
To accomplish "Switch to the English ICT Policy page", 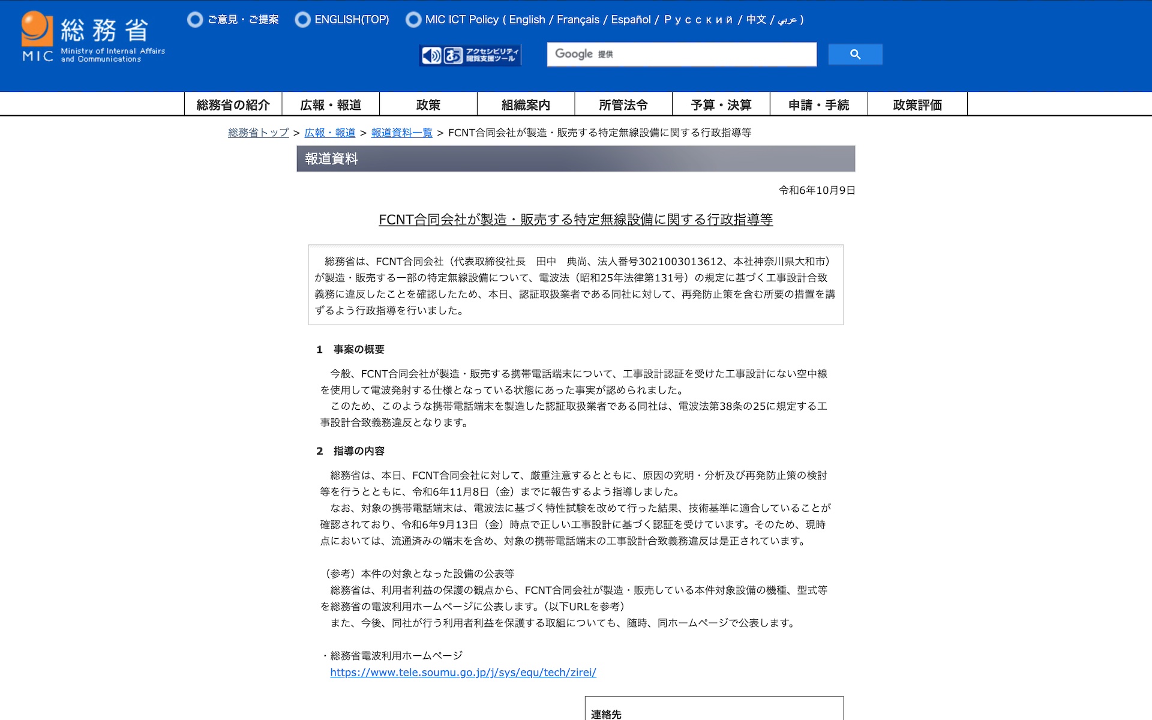I will click(x=527, y=20).
